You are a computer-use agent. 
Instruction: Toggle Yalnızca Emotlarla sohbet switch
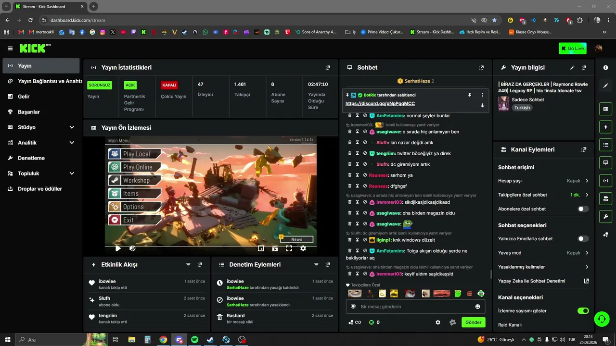pyautogui.click(x=583, y=239)
